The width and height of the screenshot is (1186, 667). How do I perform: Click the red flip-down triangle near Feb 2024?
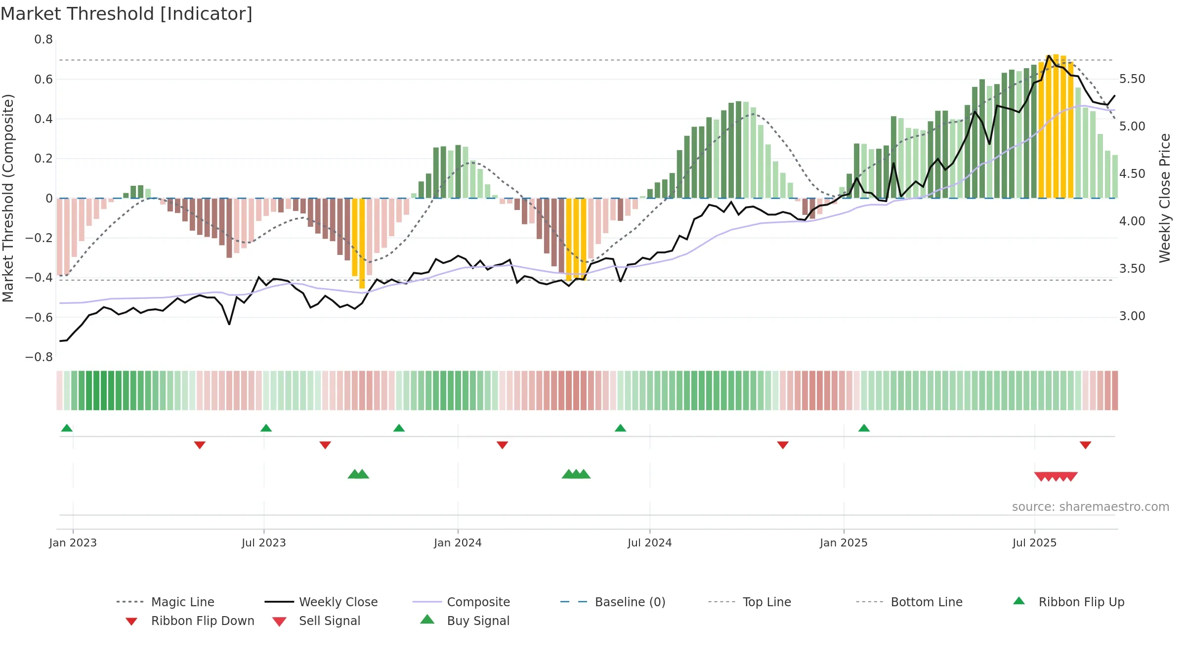[502, 445]
